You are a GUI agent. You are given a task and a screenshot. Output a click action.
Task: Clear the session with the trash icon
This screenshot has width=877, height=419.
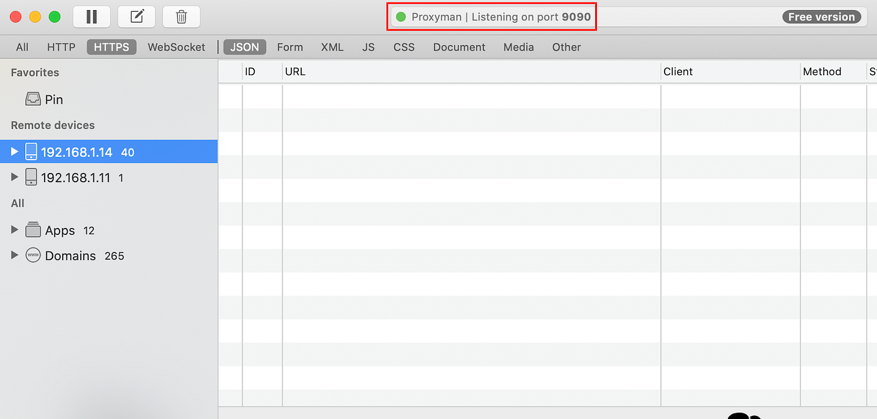181,17
